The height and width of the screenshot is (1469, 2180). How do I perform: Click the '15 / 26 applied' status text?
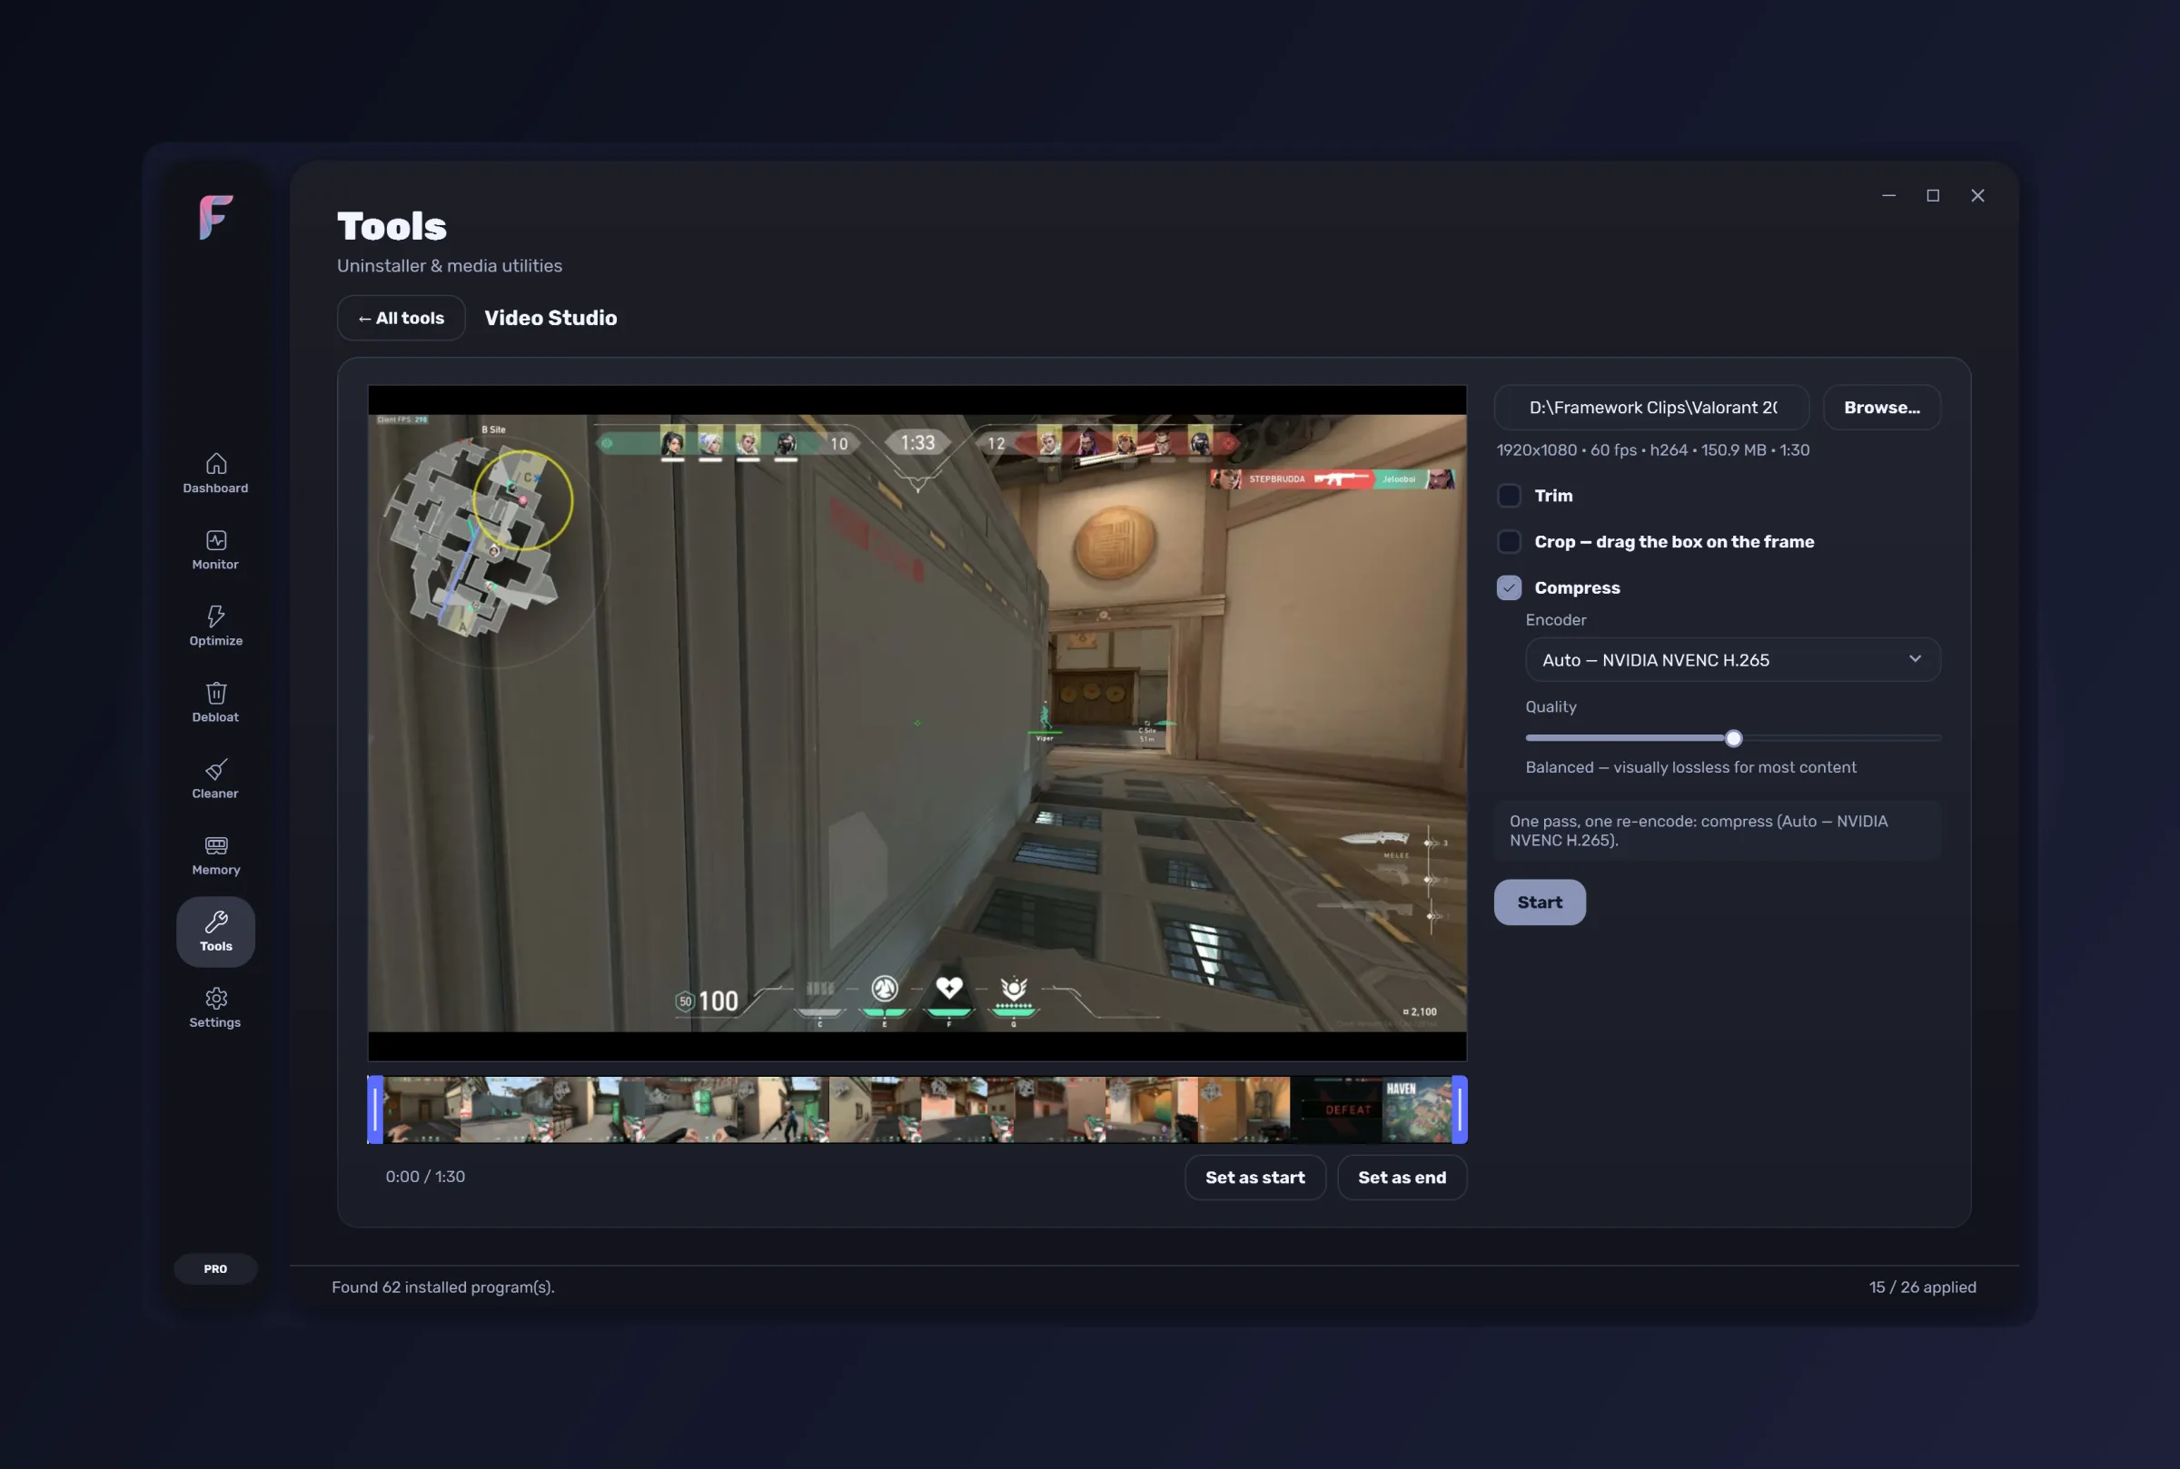pyautogui.click(x=1922, y=1287)
